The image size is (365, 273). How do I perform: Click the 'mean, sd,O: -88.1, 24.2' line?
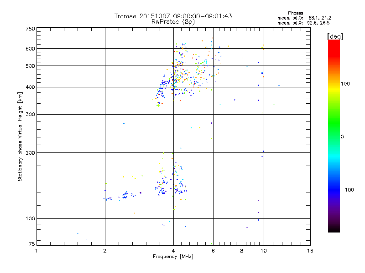pyautogui.click(x=304, y=18)
